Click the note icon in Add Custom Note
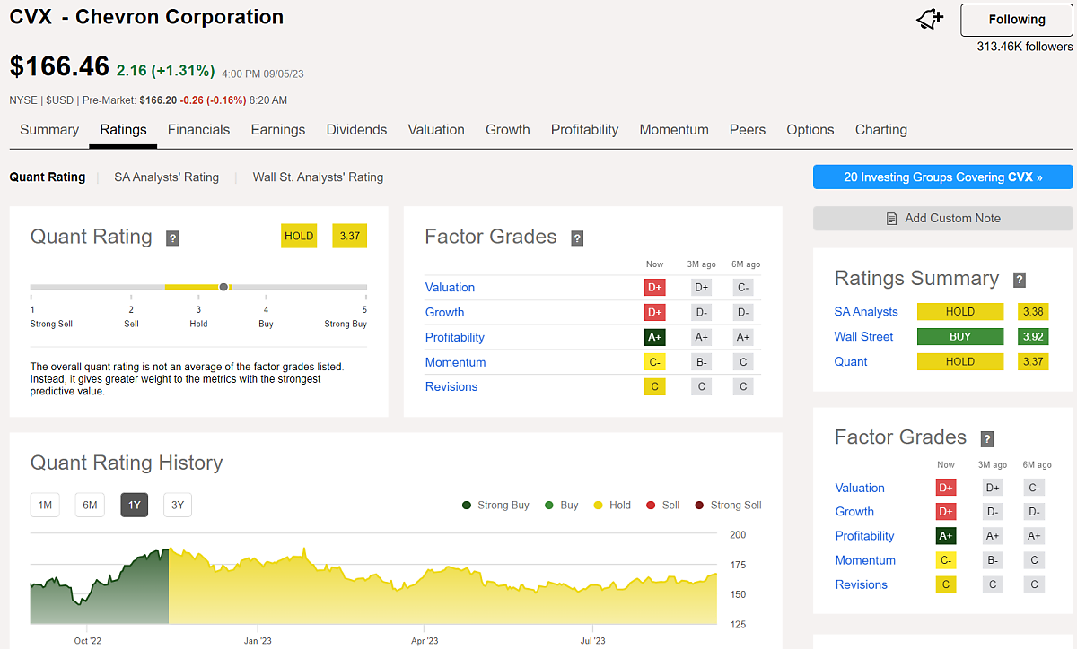This screenshot has width=1077, height=649. click(x=891, y=219)
